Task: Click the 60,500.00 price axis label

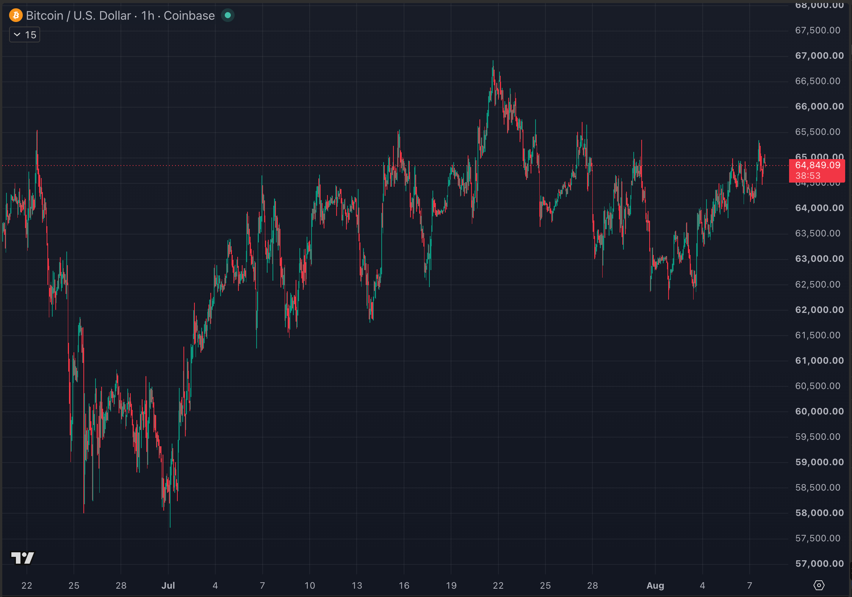Action: pyautogui.click(x=818, y=386)
